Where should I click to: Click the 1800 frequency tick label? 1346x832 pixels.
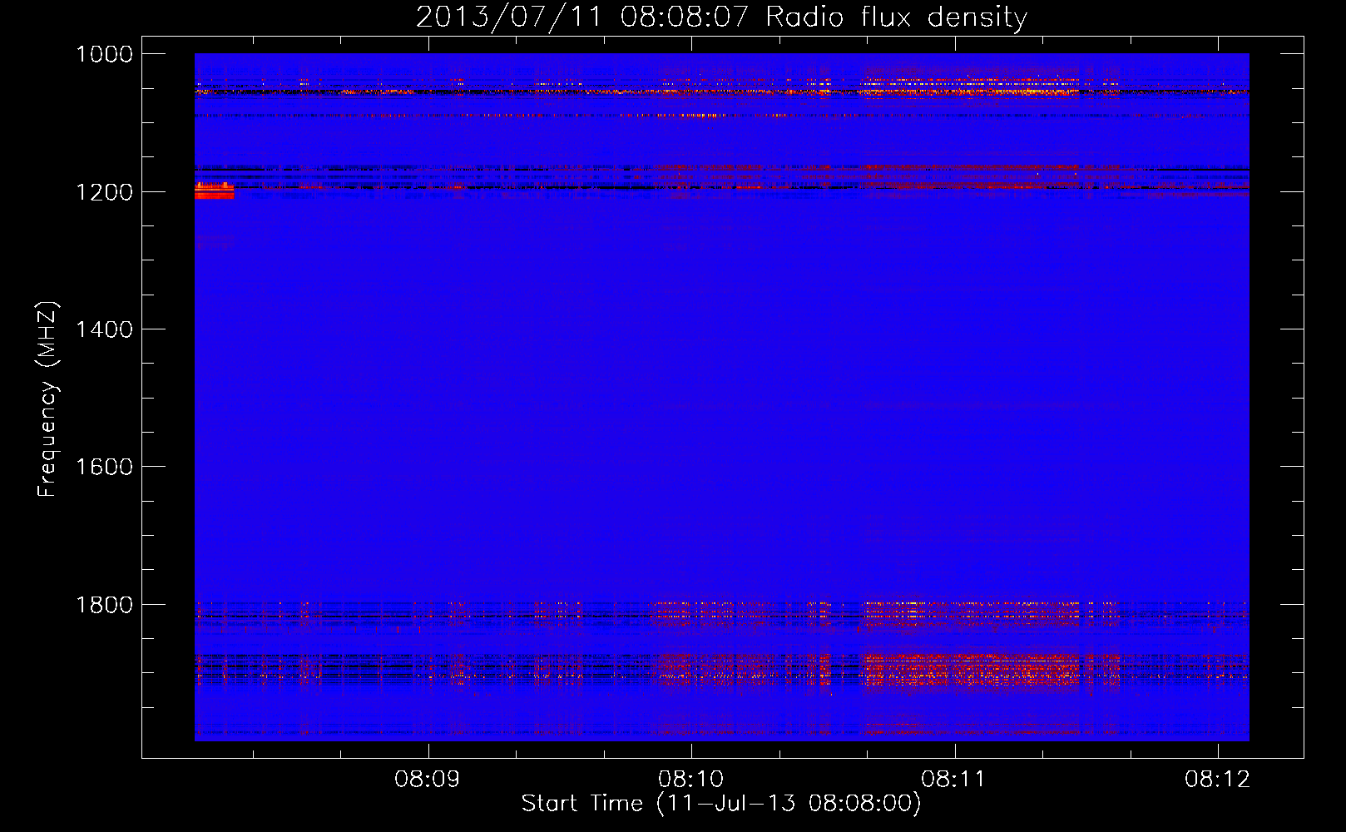click(104, 604)
